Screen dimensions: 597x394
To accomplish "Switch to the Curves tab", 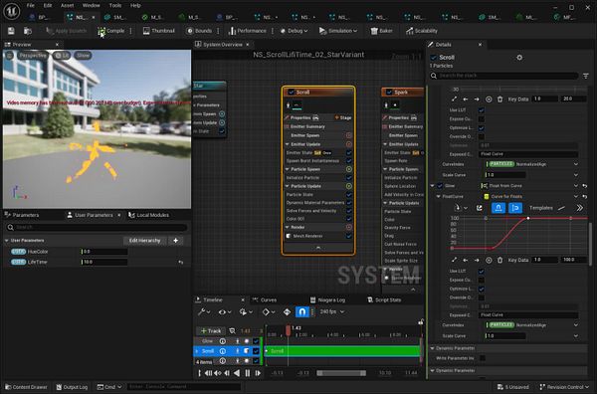I will click(x=265, y=299).
